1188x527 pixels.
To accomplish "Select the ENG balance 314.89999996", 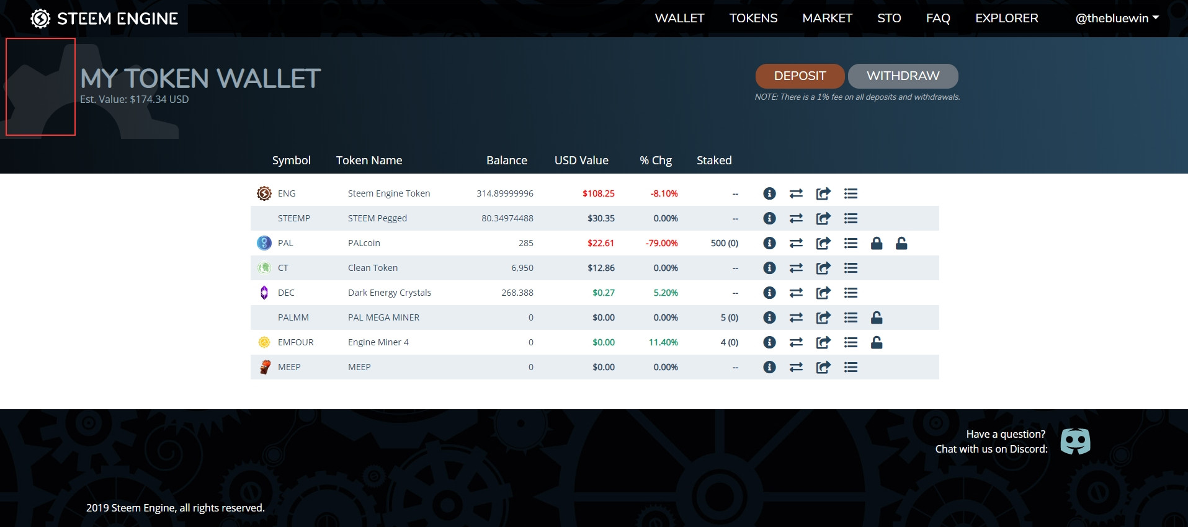I will tap(505, 193).
